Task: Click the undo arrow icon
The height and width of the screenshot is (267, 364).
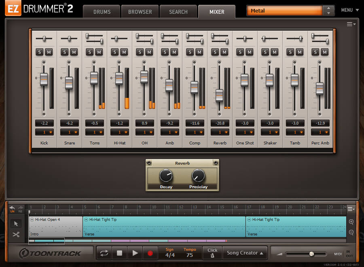Action: pos(12,208)
